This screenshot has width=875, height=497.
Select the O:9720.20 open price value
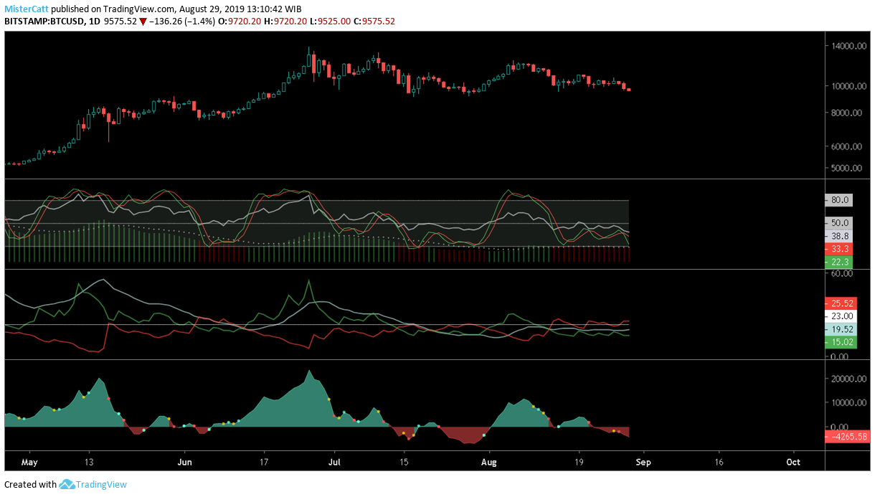tap(240, 22)
